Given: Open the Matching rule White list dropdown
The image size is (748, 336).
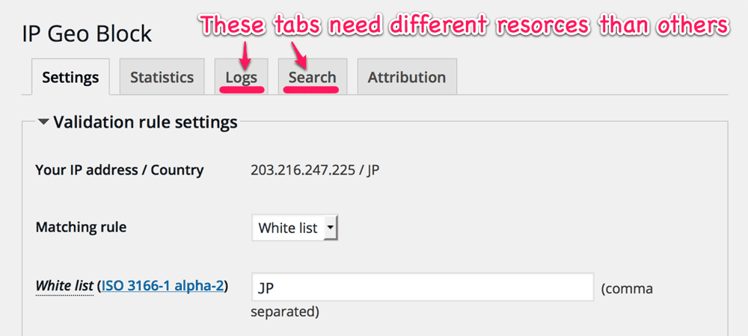Looking at the screenshot, I should click(295, 228).
